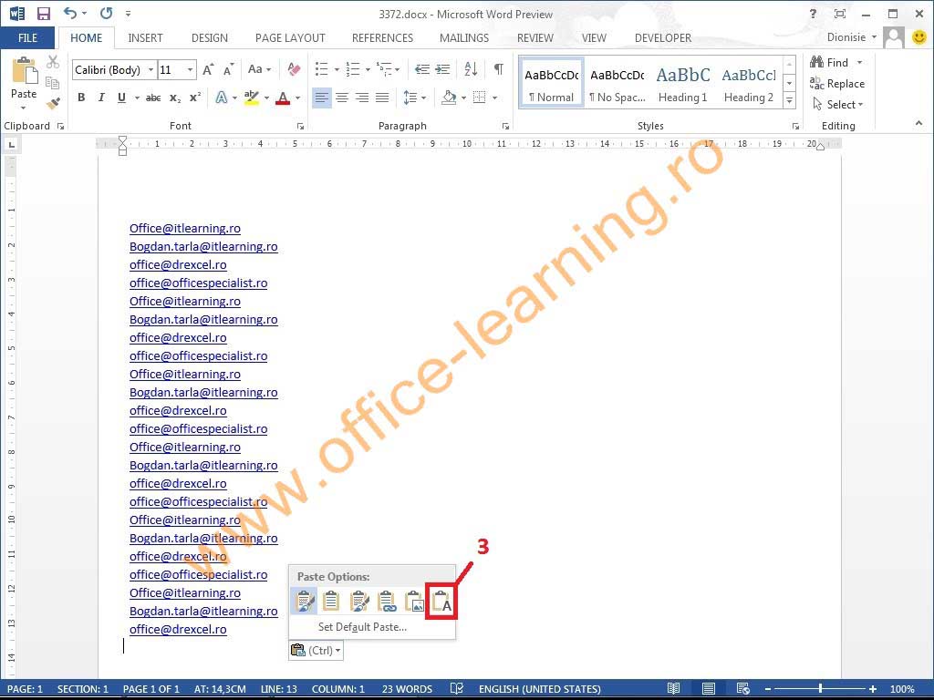
Task: Apply strikethrough formatting
Action: point(153,98)
